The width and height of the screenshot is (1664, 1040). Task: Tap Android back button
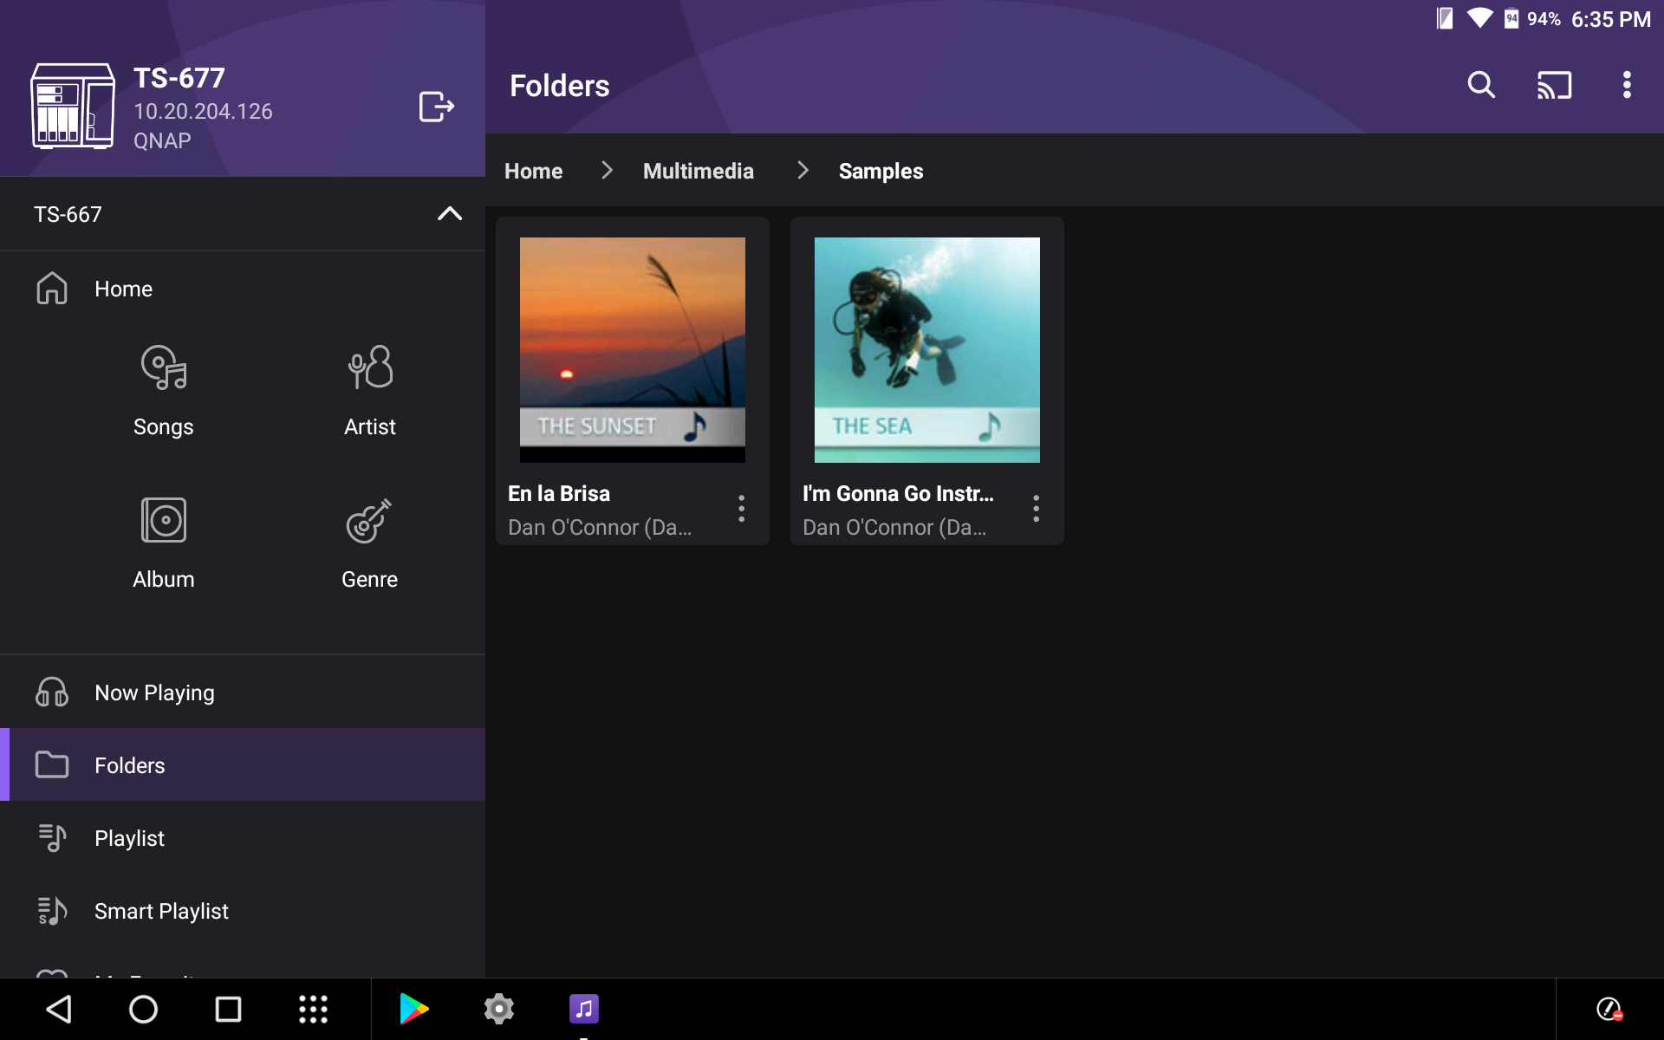[x=59, y=1009]
